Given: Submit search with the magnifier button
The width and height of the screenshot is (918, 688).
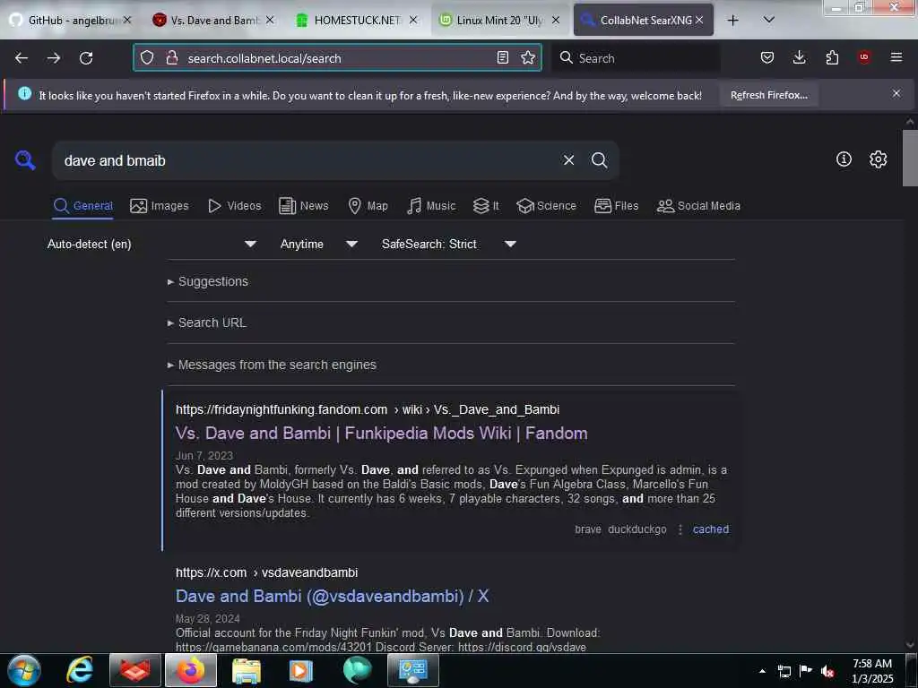Looking at the screenshot, I should (x=599, y=159).
